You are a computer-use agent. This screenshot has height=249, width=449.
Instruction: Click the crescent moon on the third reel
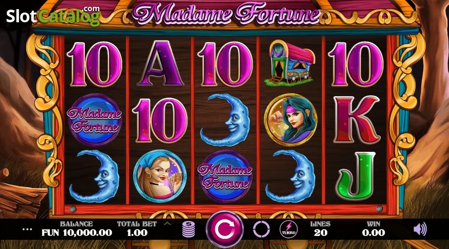coord(224,120)
